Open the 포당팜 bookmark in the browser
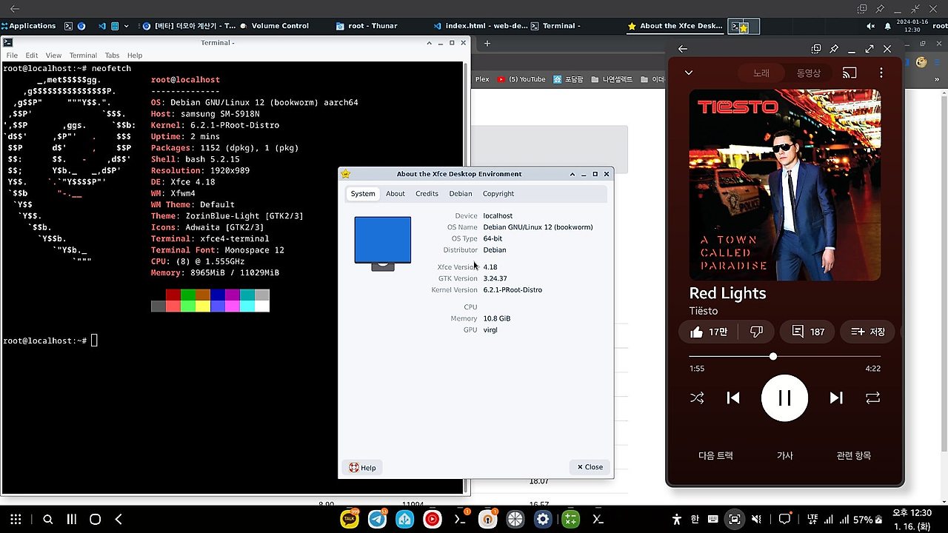 570,79
